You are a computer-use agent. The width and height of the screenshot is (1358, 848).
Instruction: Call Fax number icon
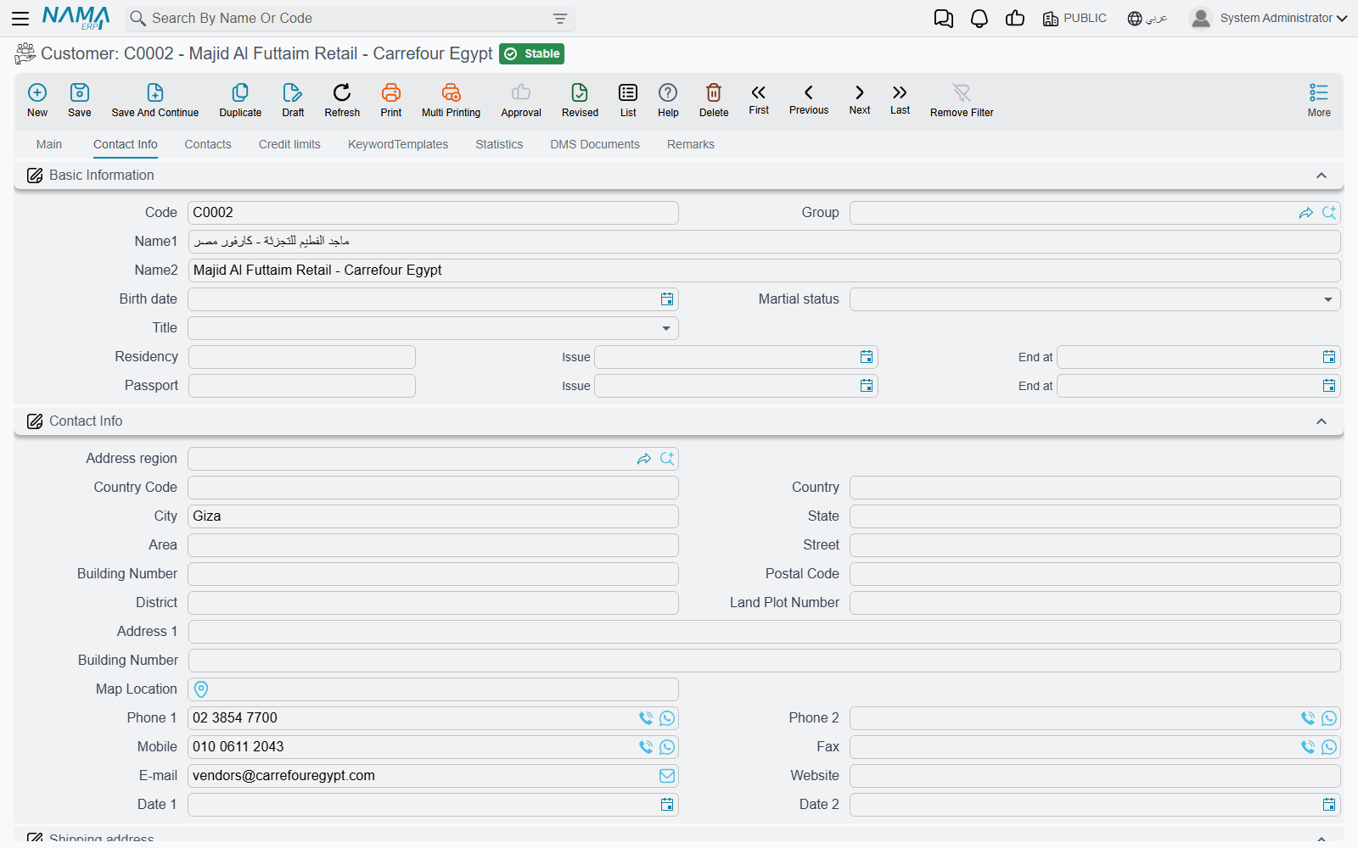point(1308,747)
